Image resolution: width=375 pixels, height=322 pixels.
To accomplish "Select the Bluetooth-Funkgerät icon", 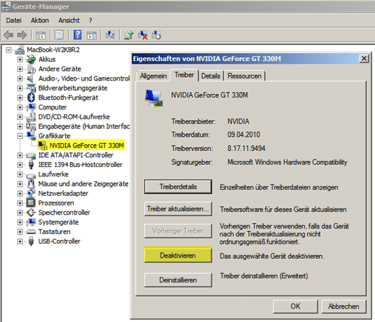I will [31, 97].
